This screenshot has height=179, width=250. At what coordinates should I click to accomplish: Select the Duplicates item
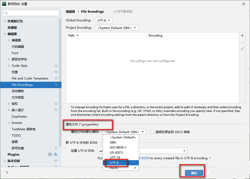point(19,117)
